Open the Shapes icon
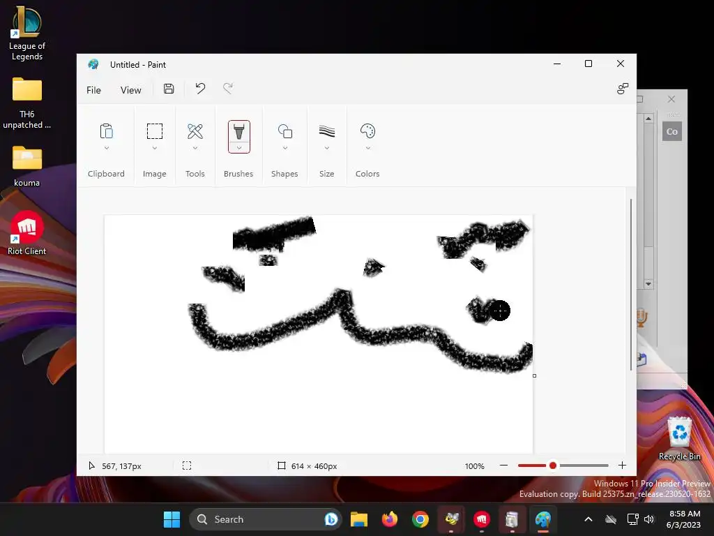Screen dimensions: 714x536 (x=285, y=131)
